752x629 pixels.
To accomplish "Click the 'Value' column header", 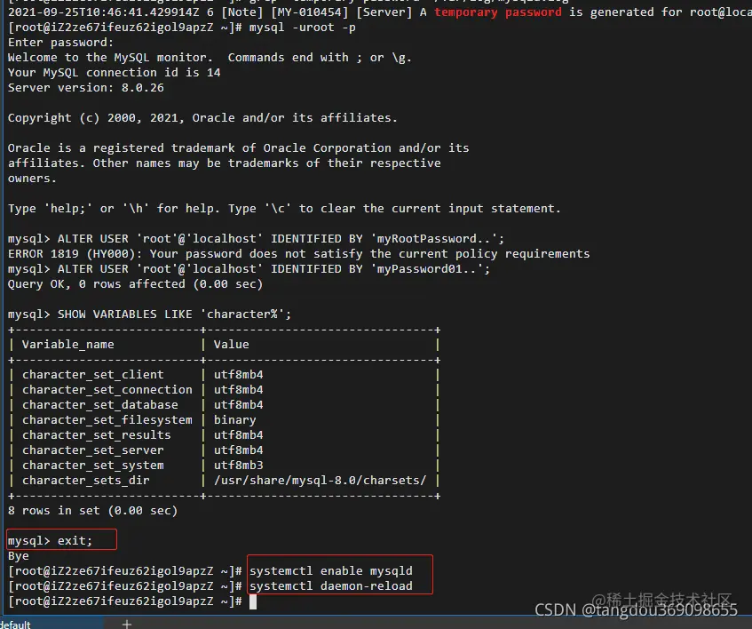I will pos(231,344).
